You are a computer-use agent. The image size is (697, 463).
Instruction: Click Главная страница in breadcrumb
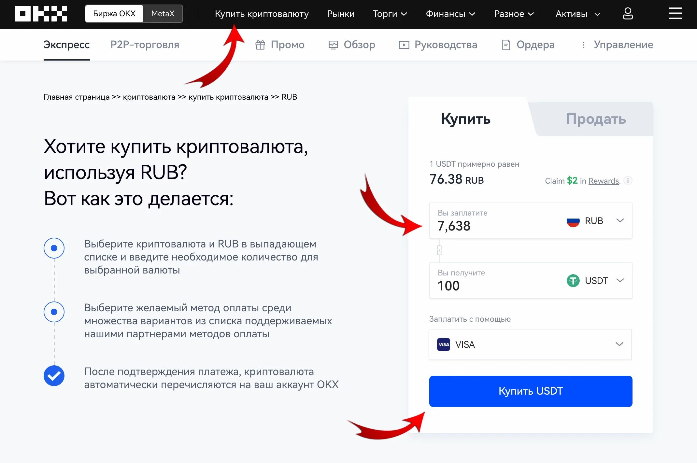pos(77,97)
